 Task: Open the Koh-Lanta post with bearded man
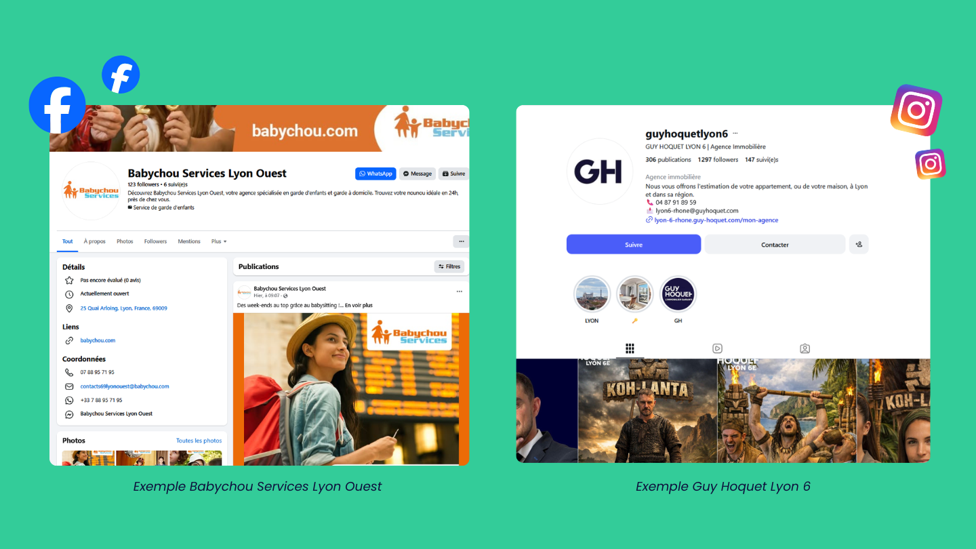[x=647, y=411]
